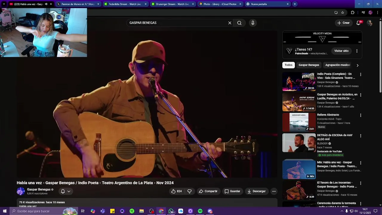This screenshot has width=382, height=215.
Task: Open the YouTube account avatar menu
Action: tap(370, 23)
